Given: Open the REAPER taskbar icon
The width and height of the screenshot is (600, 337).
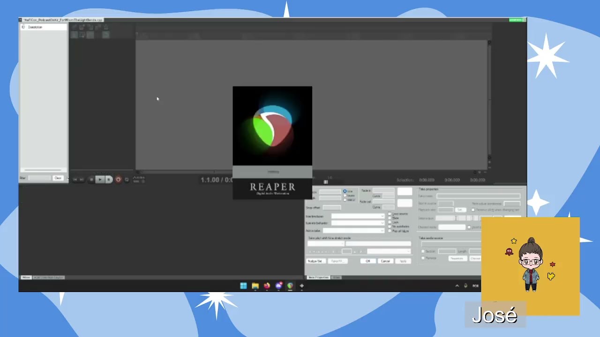Looking at the screenshot, I should [290, 286].
